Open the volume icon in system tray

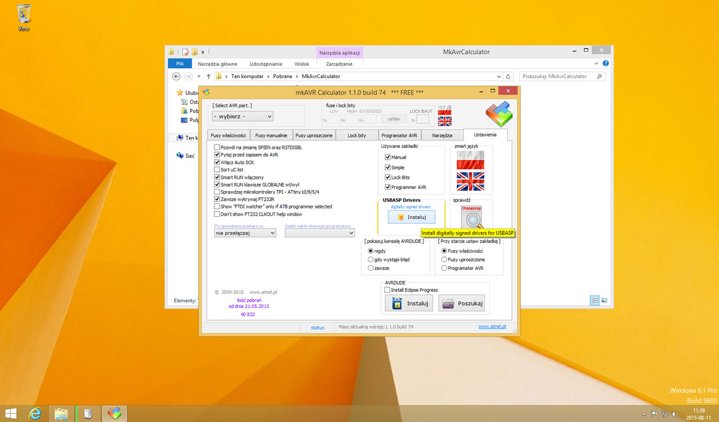(x=675, y=414)
